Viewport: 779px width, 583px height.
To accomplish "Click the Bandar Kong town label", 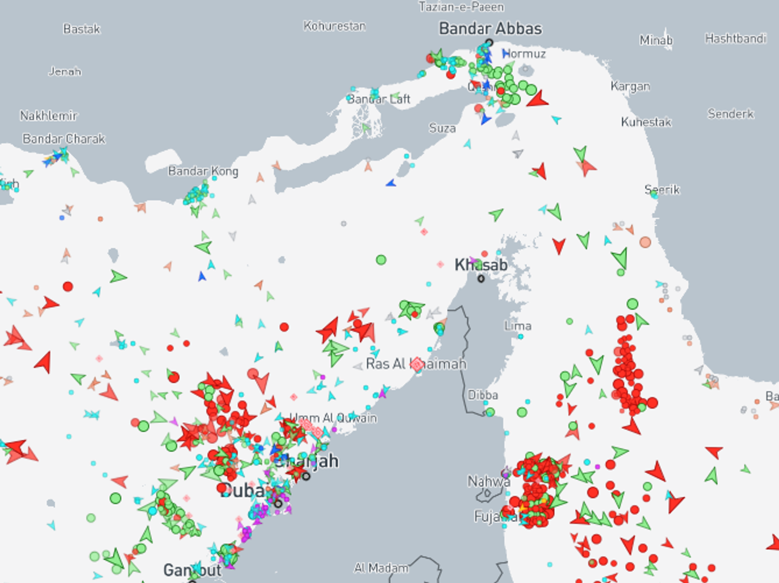I will [x=203, y=171].
